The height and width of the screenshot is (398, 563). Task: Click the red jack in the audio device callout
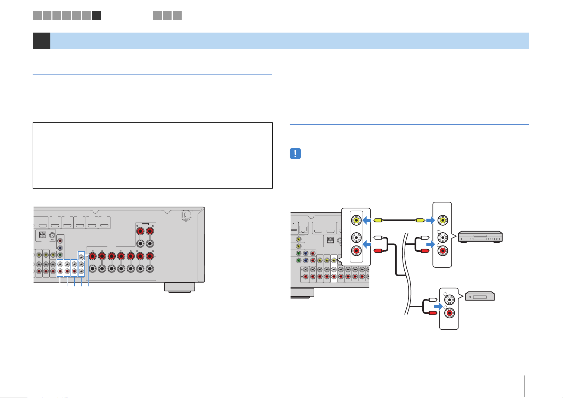(x=449, y=313)
